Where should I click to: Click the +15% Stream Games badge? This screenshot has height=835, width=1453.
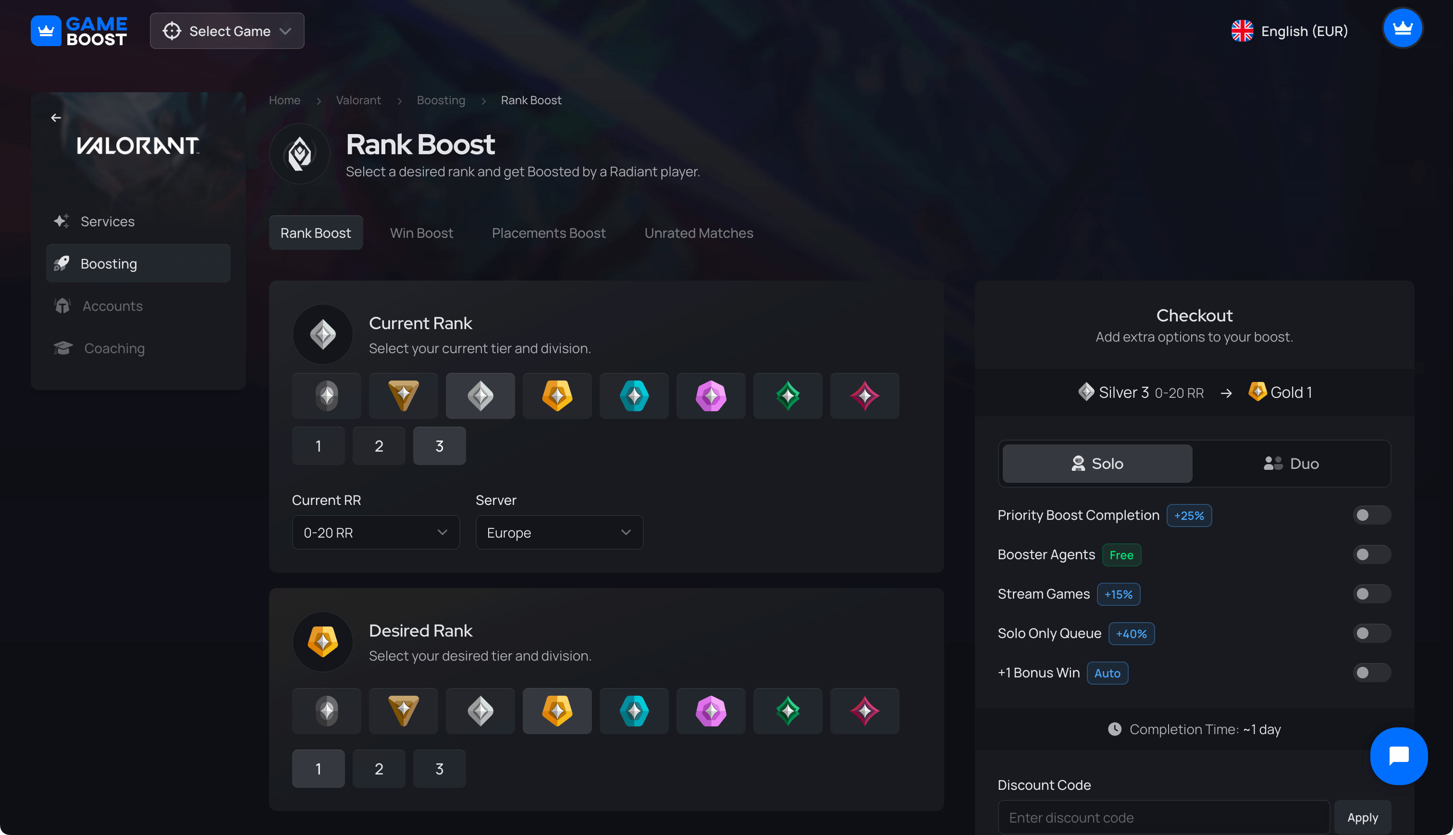tap(1118, 593)
